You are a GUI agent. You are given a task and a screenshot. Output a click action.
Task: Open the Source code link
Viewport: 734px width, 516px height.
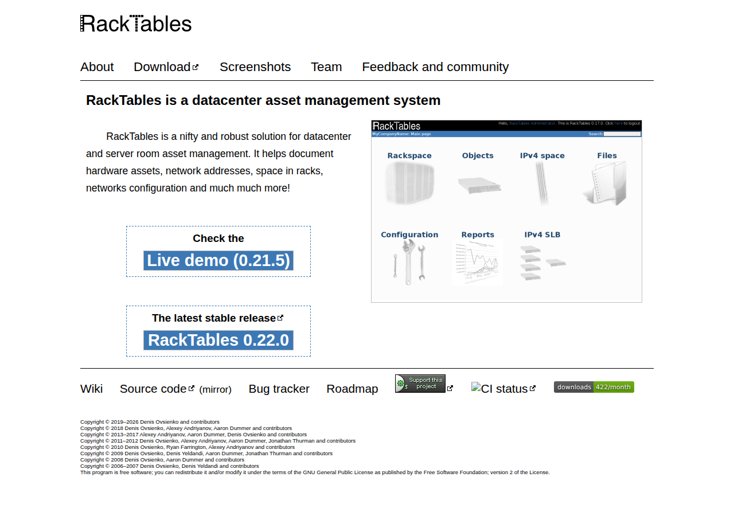[x=153, y=389]
